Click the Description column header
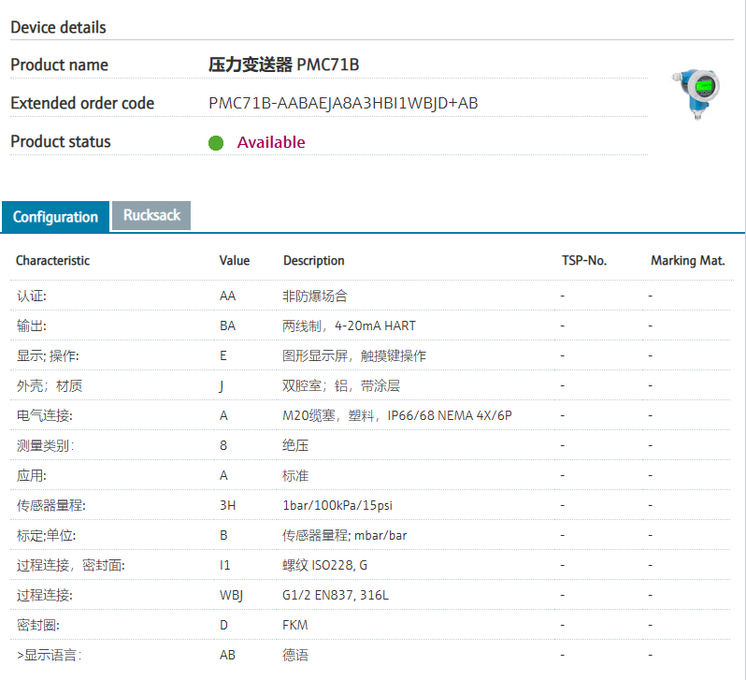746x680 pixels. [x=314, y=261]
